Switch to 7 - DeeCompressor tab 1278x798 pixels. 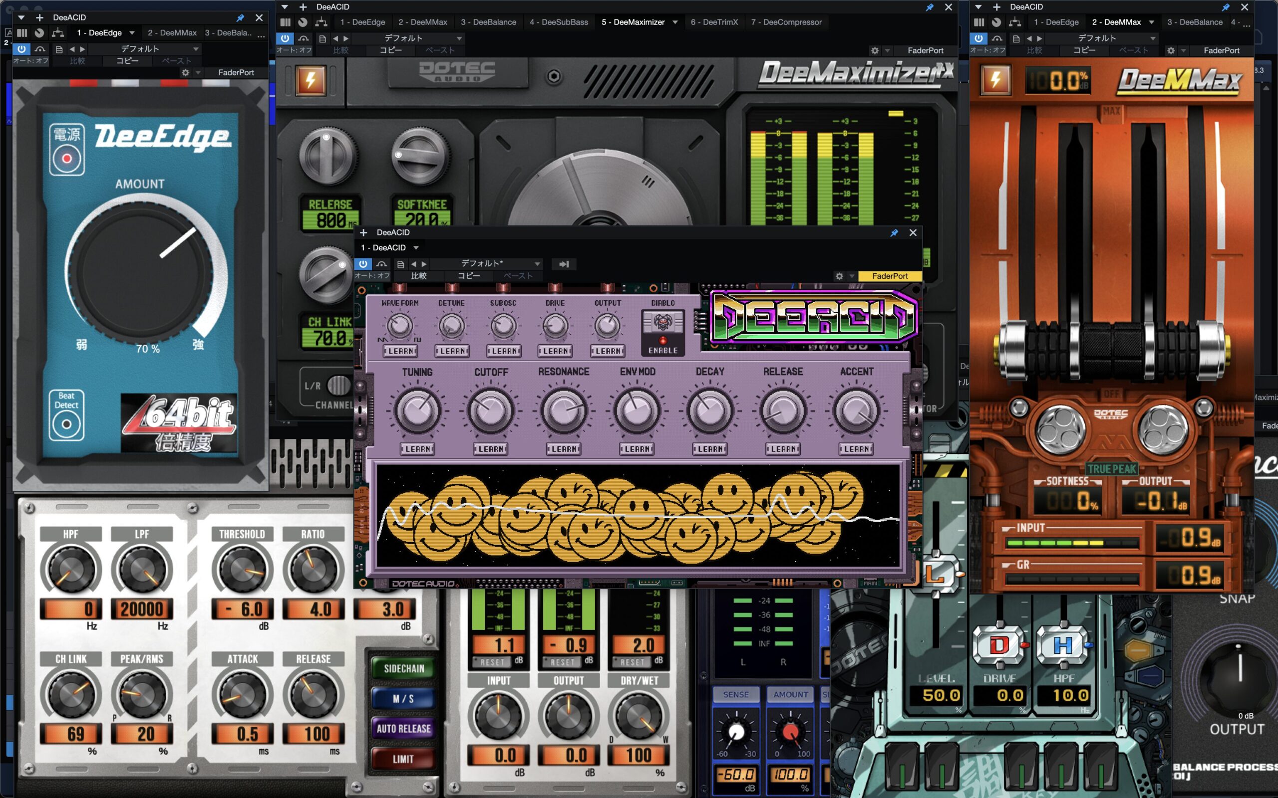coord(786,22)
